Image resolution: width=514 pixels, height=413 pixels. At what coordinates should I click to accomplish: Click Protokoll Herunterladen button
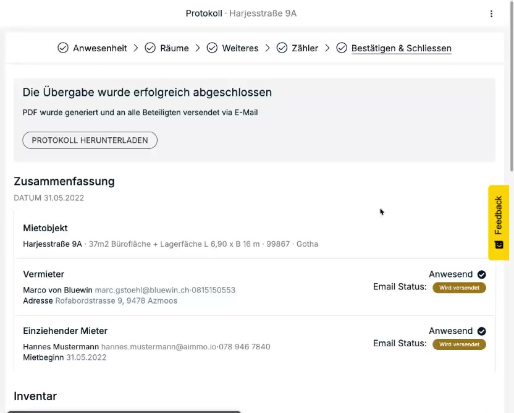90,140
